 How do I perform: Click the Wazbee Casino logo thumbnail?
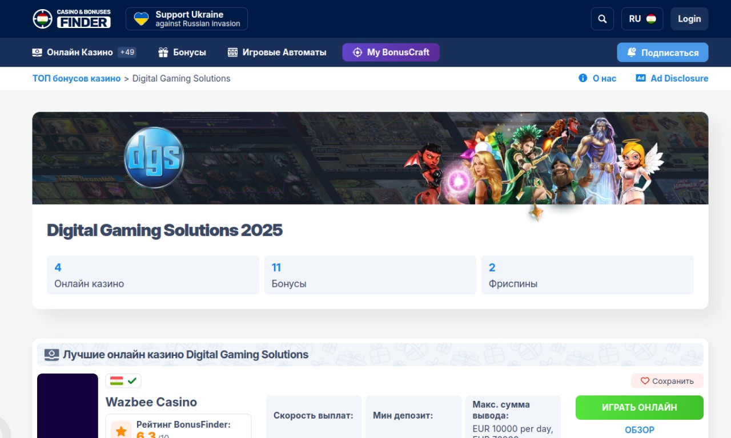[x=67, y=405]
